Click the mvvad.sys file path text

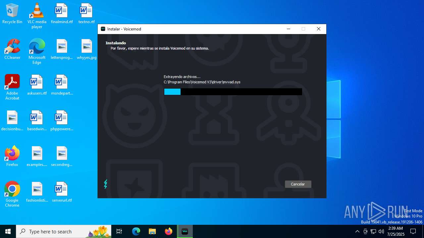pyautogui.click(x=202, y=82)
